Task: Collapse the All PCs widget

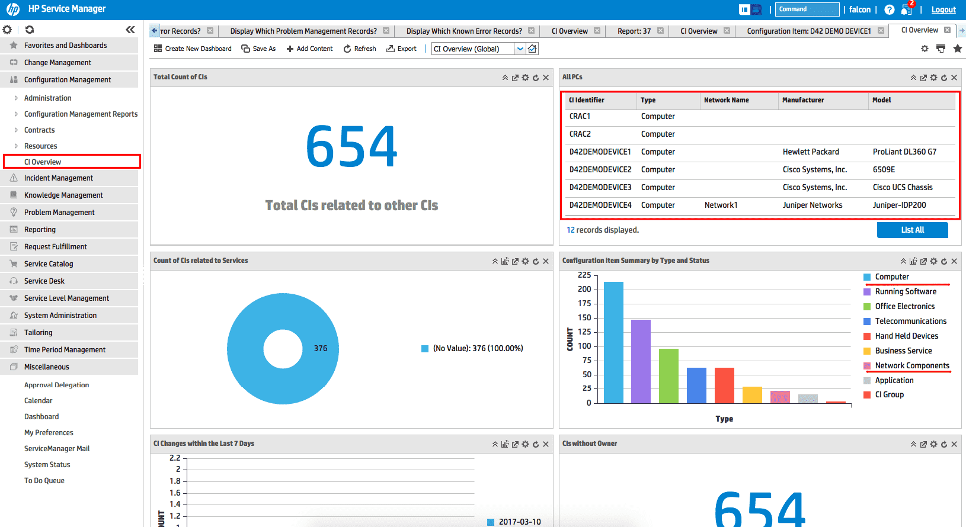Action: click(913, 78)
